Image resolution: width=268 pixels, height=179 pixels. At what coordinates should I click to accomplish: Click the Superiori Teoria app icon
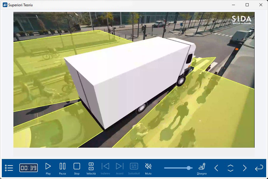pos(5,5)
